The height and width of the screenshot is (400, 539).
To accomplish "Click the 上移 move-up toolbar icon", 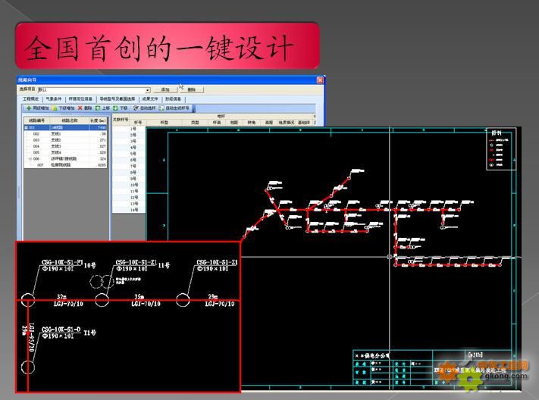I will [98, 108].
